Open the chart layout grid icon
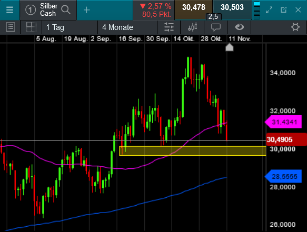This screenshot has width=307, height=232. 31,27
